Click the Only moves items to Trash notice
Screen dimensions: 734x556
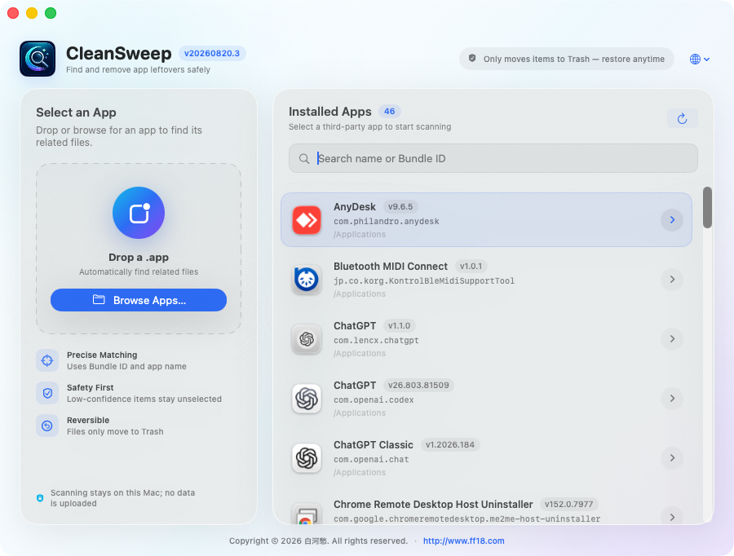(567, 59)
